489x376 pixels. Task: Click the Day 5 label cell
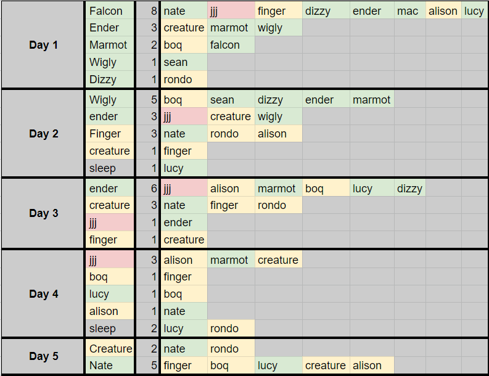point(43,356)
